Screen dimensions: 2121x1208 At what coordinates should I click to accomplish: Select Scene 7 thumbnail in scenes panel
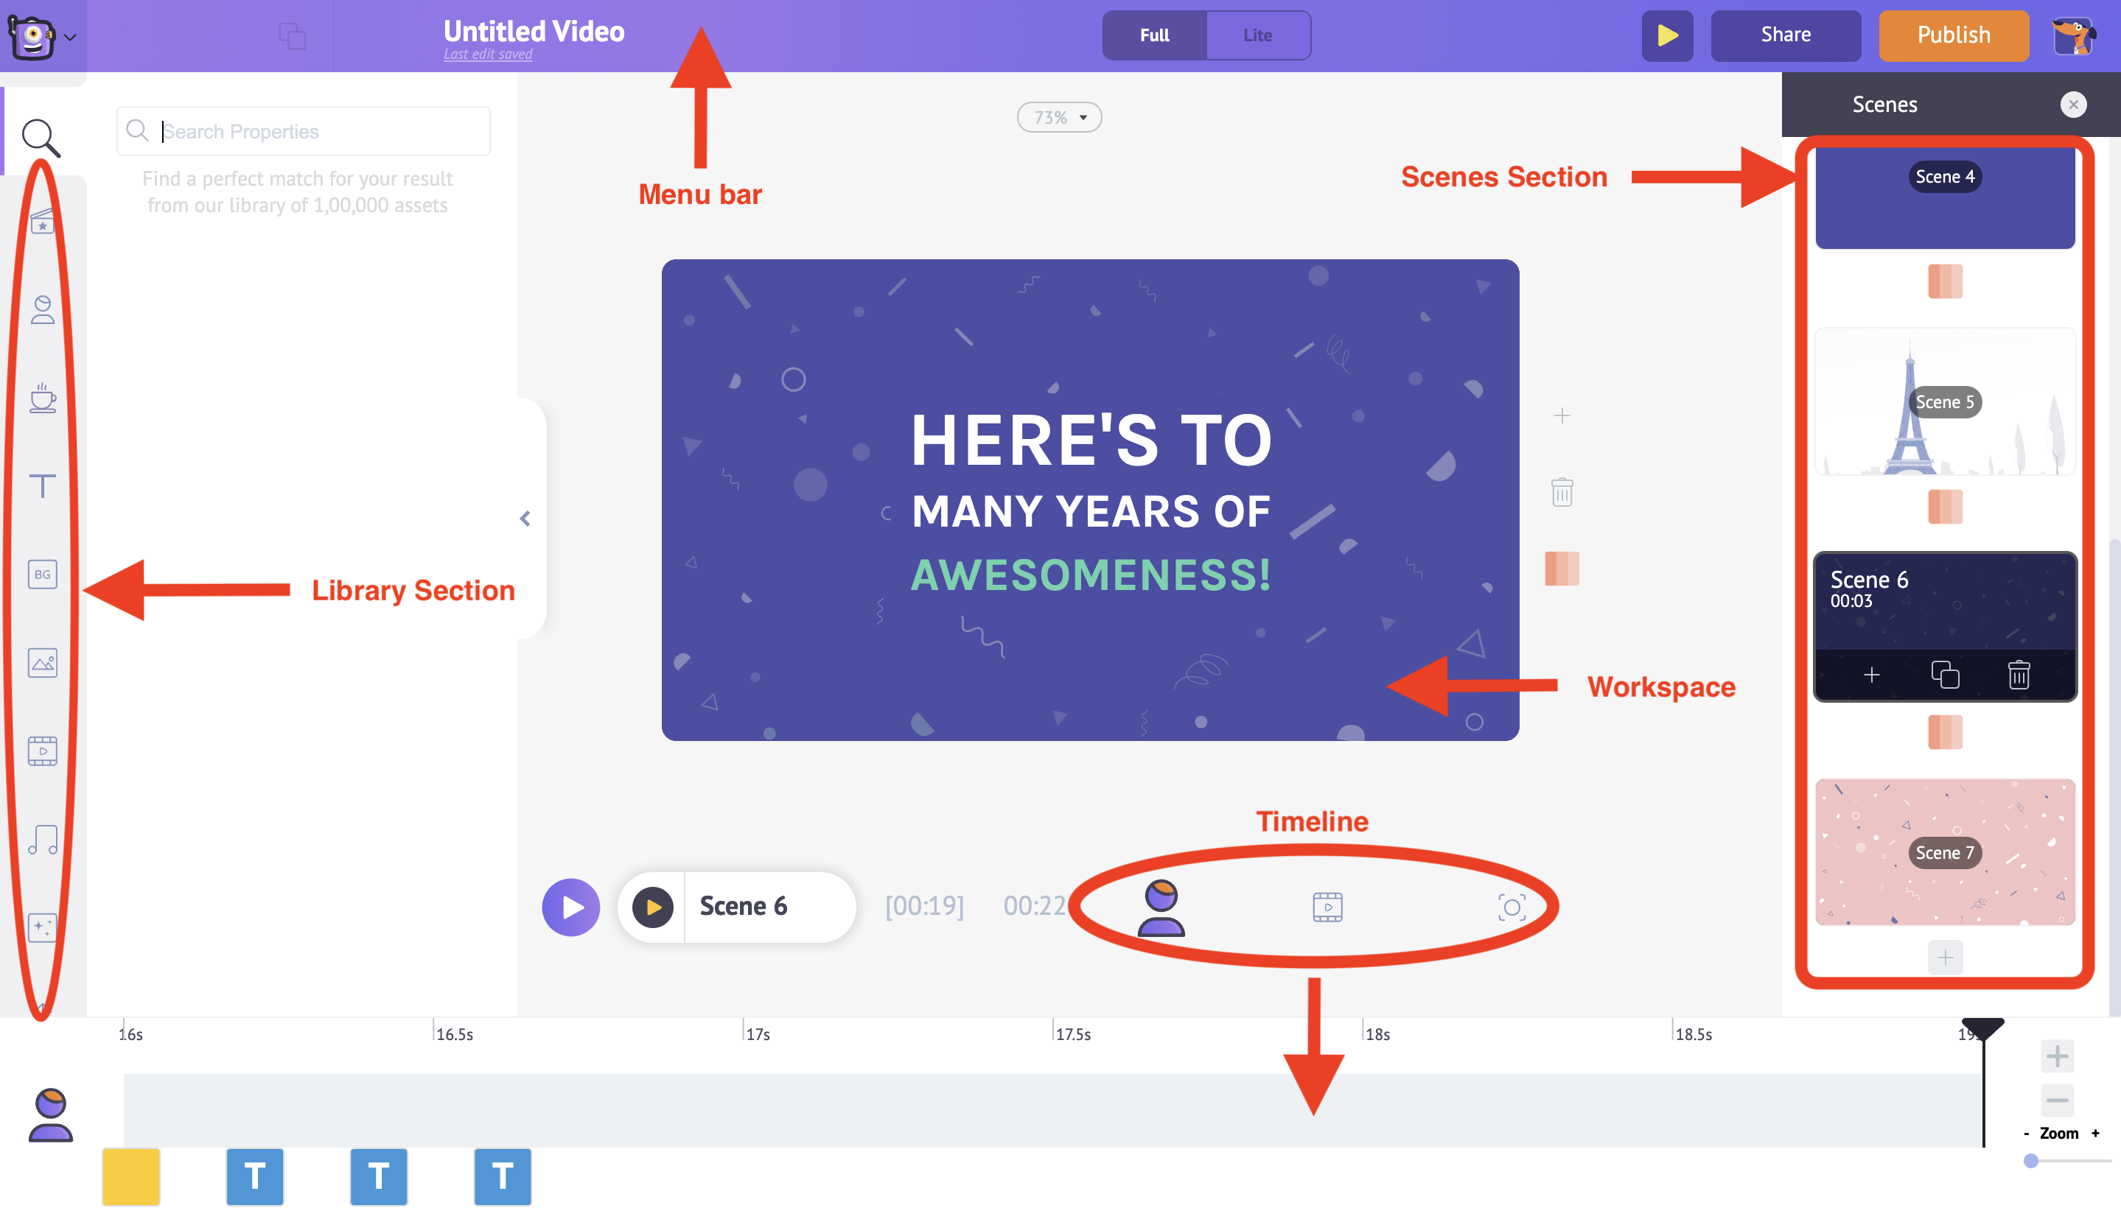pyautogui.click(x=1945, y=851)
